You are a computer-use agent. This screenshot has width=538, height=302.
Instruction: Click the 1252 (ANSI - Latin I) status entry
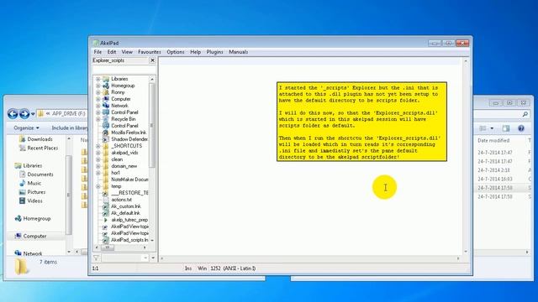point(233,268)
